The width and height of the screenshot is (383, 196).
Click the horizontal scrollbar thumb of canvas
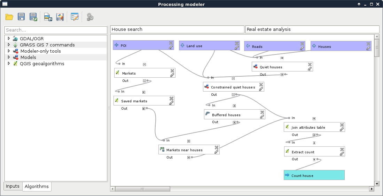coord(143,189)
